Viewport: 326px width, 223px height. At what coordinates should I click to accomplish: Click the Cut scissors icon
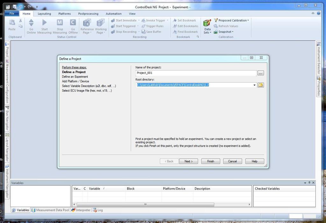coord(20,20)
